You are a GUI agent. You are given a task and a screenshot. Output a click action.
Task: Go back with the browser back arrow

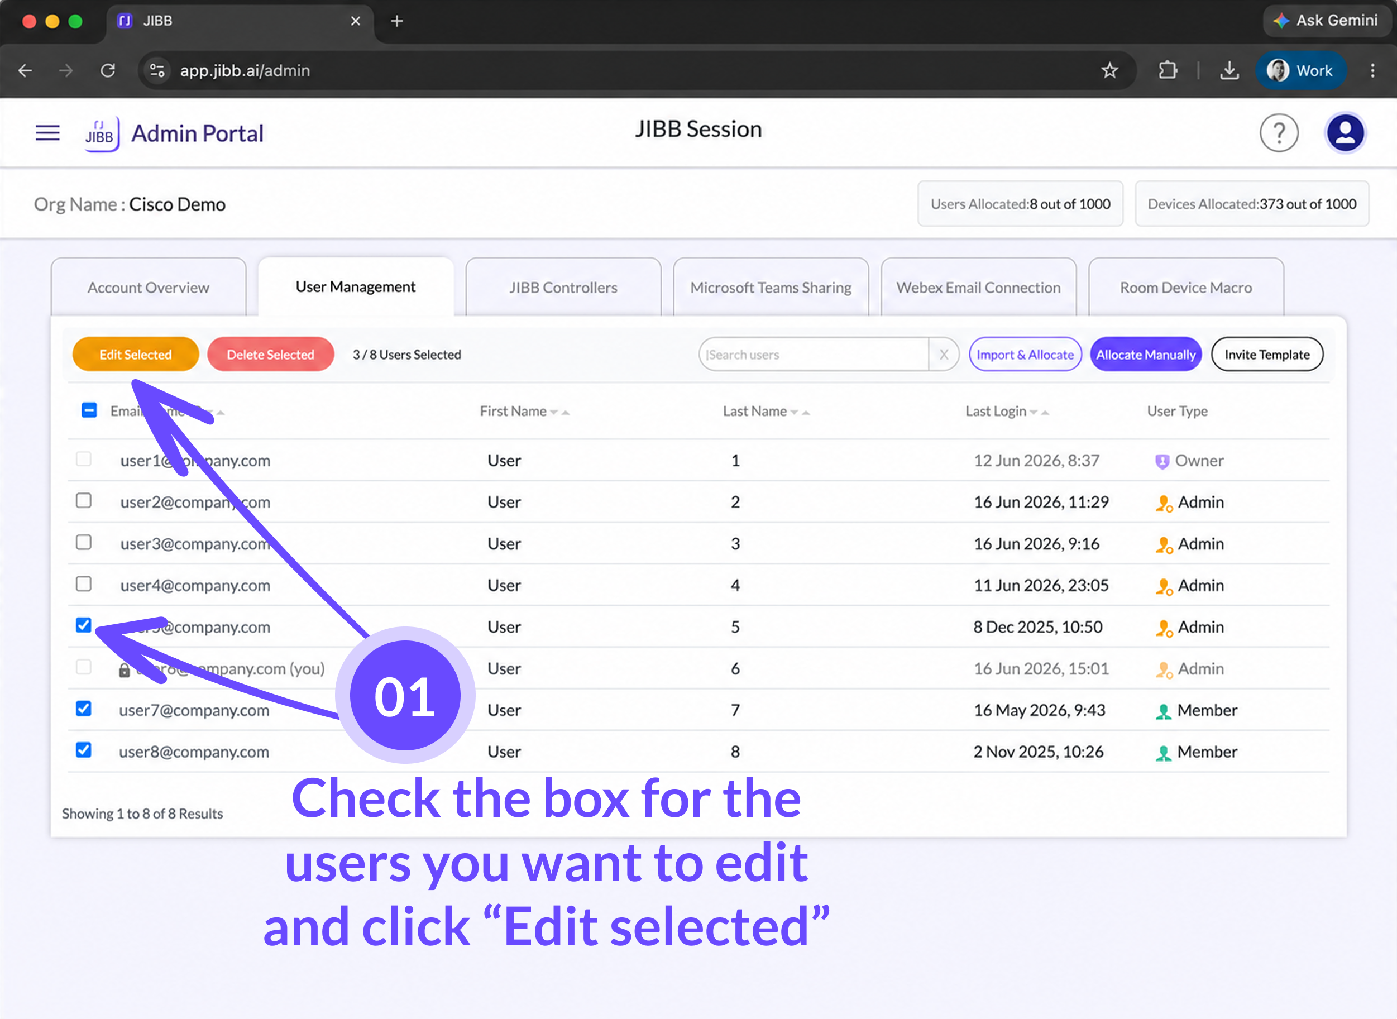click(x=25, y=71)
